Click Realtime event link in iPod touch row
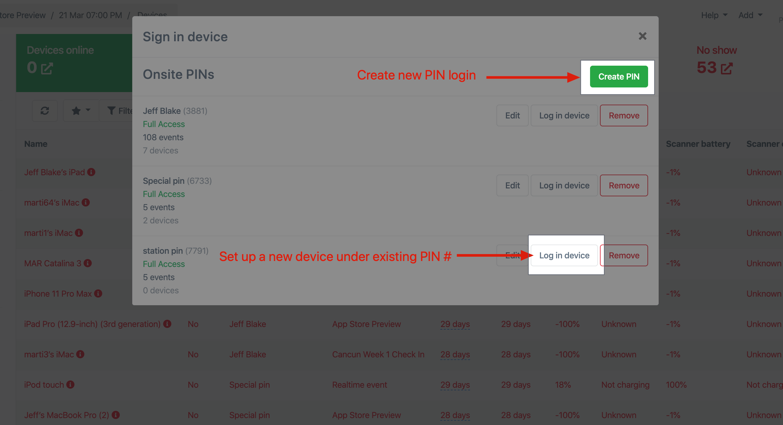This screenshot has height=425, width=783. tap(360, 385)
